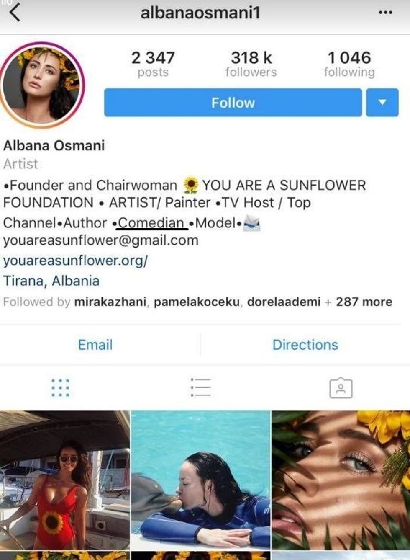Tap the Directions button
Viewport: 410px width, 560px height.
pos(305,345)
